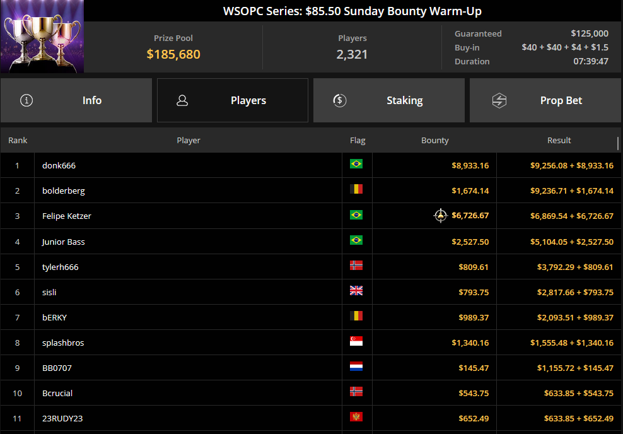Click the players list scrollbar
This screenshot has width=623, height=434.
(618, 143)
